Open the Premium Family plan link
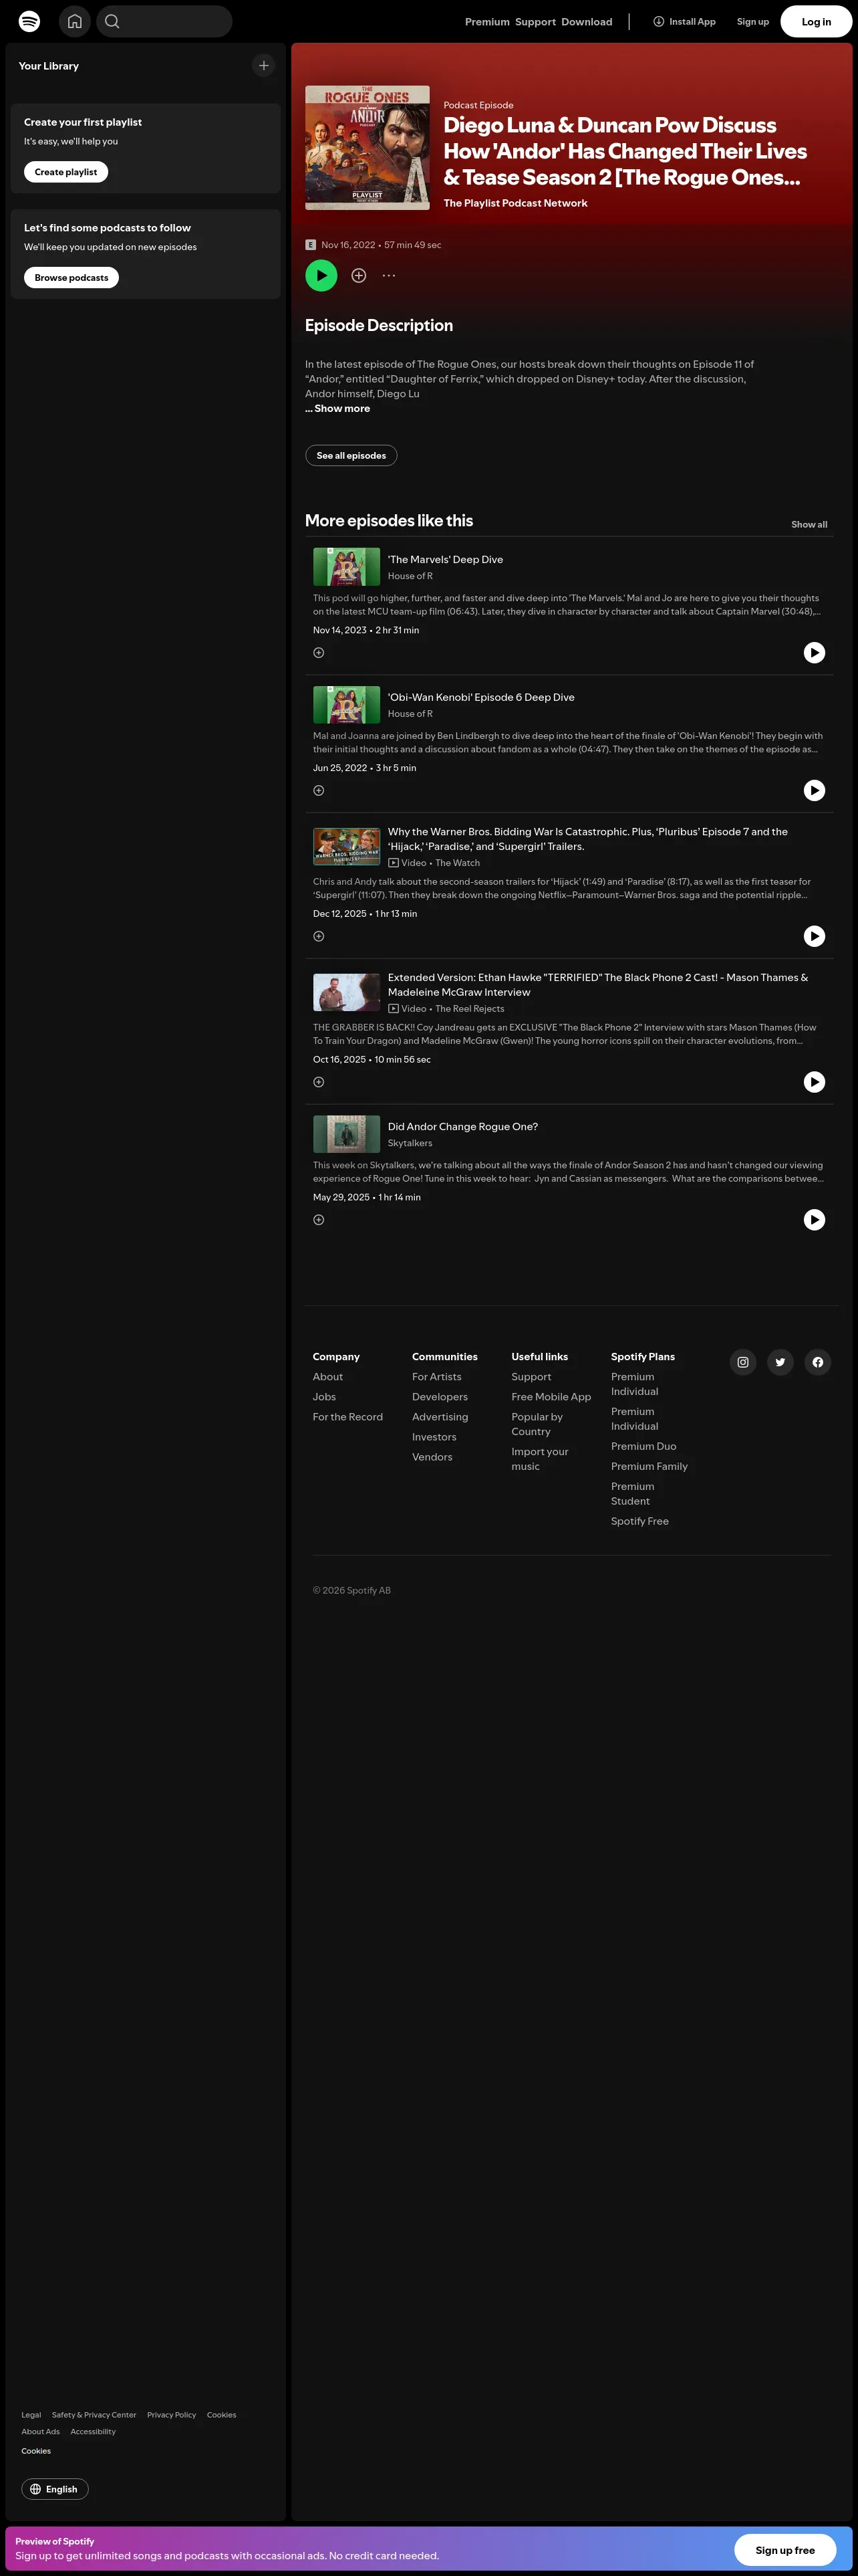The width and height of the screenshot is (858, 2576). [x=650, y=1466]
